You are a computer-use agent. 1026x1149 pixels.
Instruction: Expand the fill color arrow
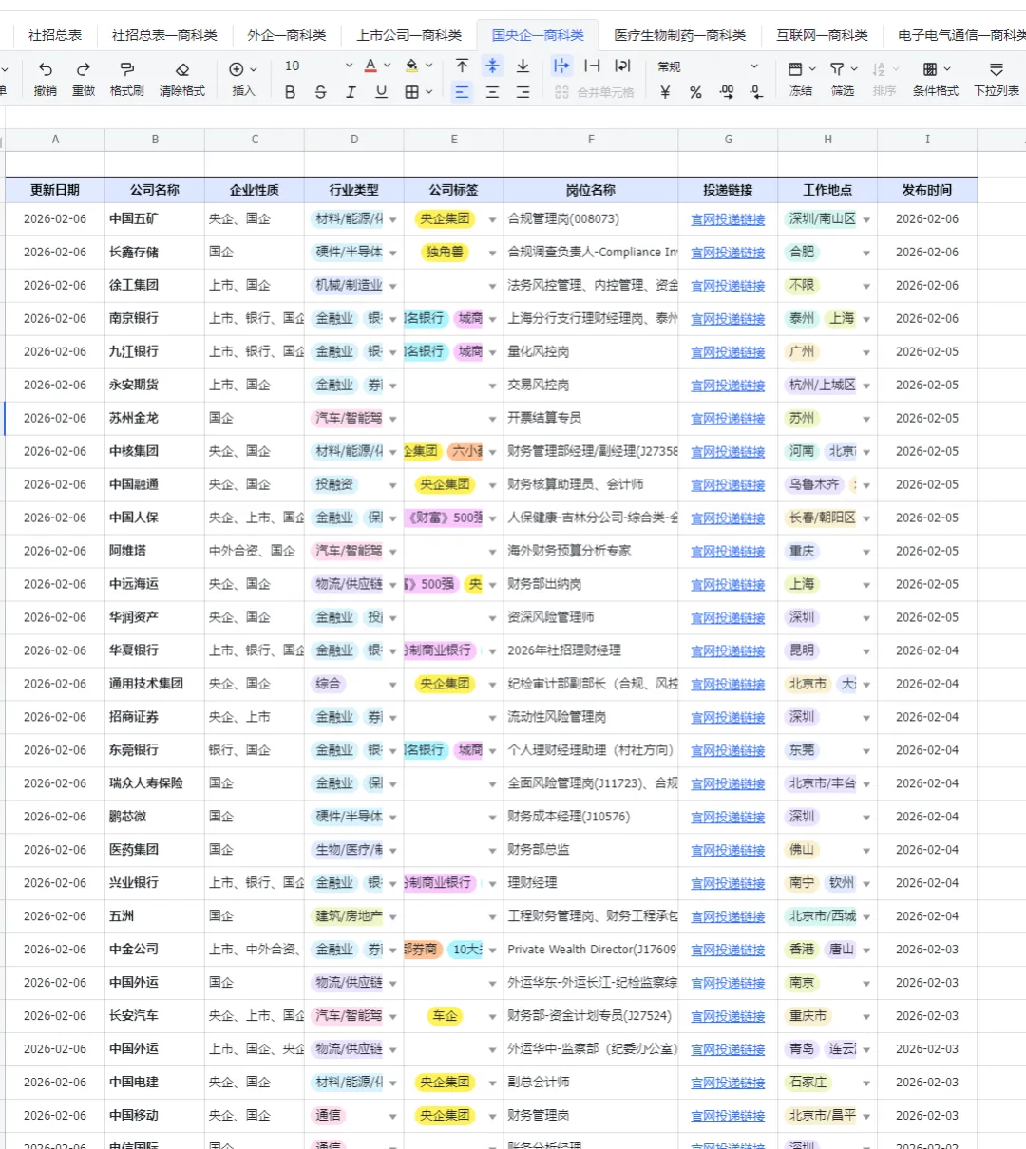tap(428, 66)
